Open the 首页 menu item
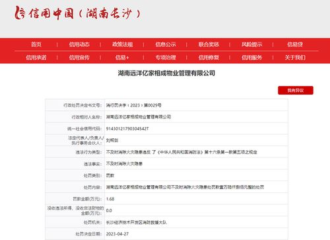330x240 pixels. pos(36,44)
